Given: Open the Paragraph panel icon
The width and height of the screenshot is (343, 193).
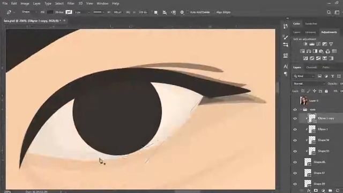Looking at the screenshot, I should (286, 74).
